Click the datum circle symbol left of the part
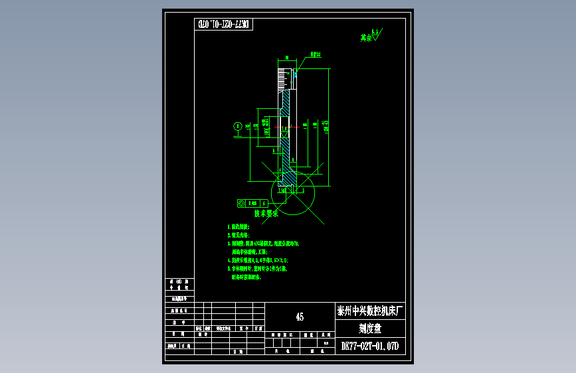Viewport: 576px width, 373px height. point(238,126)
